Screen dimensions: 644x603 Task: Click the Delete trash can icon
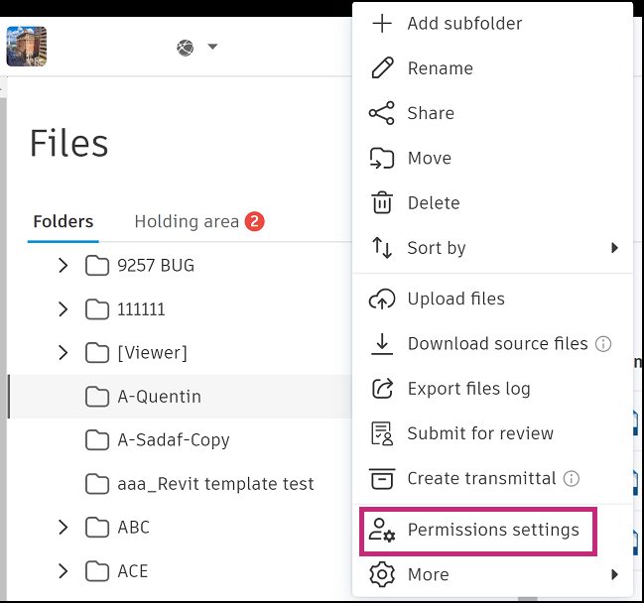[381, 203]
